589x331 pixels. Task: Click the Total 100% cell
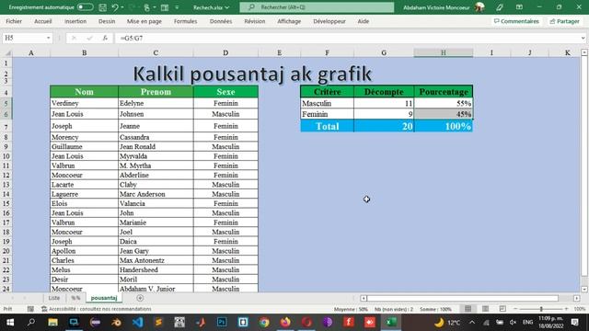(x=444, y=126)
